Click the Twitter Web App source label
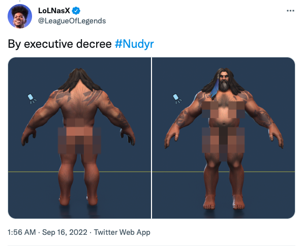This screenshot has height=246, width=303. [x=122, y=232]
